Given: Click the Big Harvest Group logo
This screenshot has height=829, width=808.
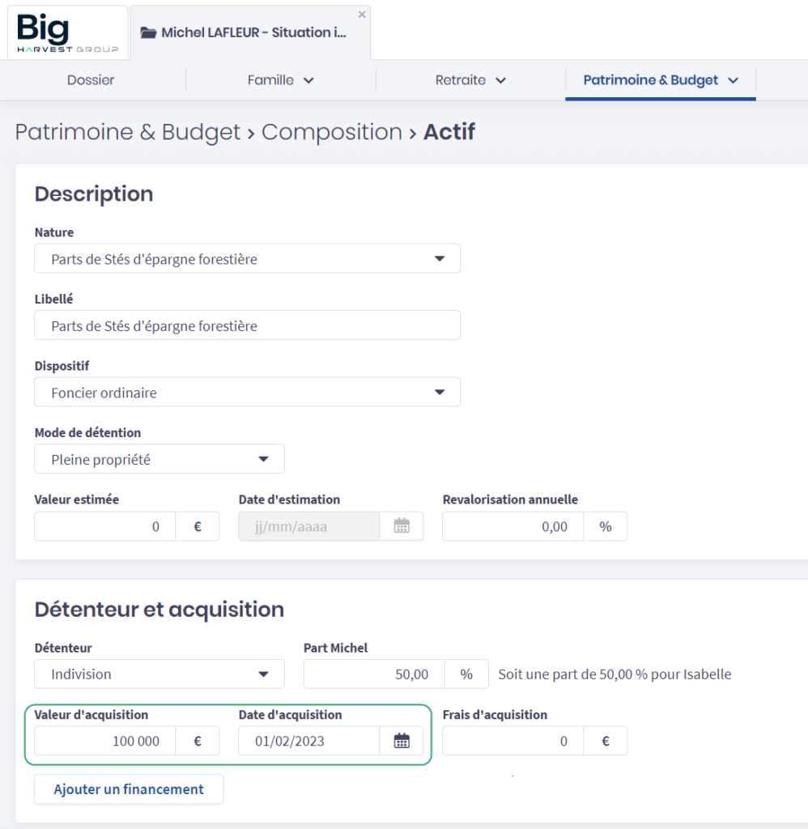Looking at the screenshot, I should point(67,32).
